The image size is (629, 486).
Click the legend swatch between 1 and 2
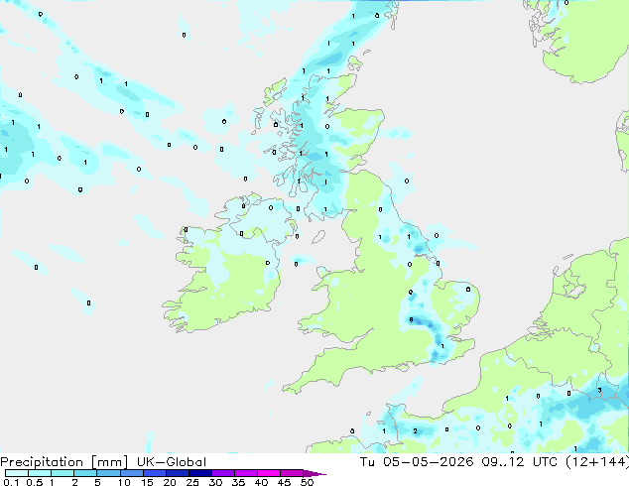pyautogui.click(x=63, y=473)
